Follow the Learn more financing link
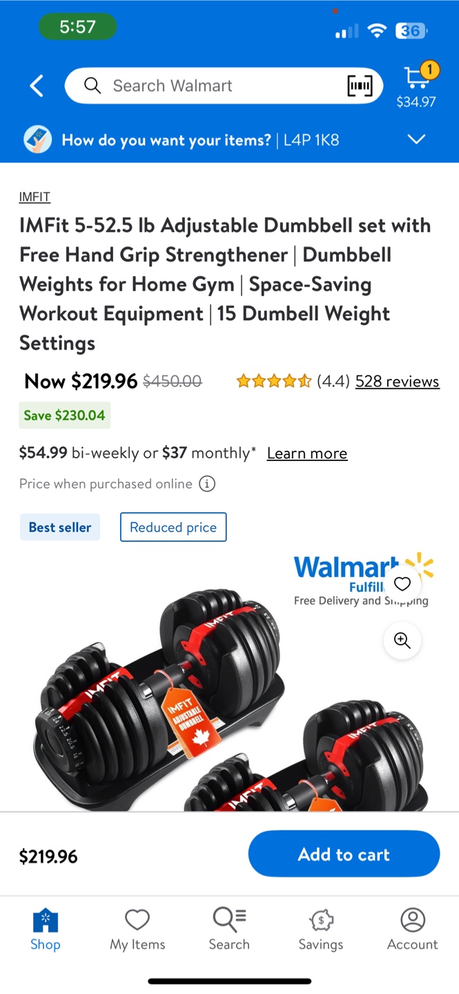 point(307,454)
